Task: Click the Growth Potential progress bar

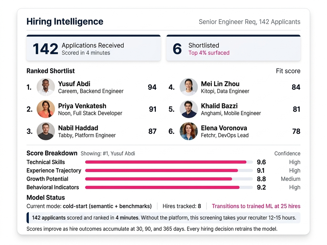Action: coord(169,179)
